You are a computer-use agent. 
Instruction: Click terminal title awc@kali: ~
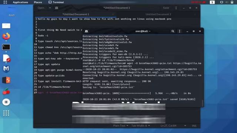point(143,31)
